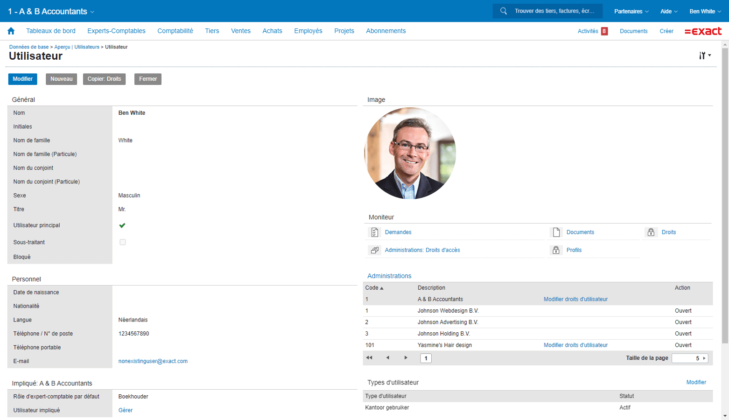
Task: Open the Activités badge showing 8
Action: [604, 31]
